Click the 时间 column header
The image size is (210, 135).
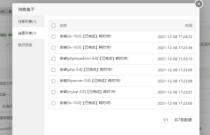(189, 25)
